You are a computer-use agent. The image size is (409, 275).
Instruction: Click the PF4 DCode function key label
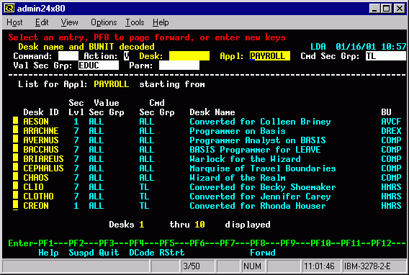pos(142,253)
